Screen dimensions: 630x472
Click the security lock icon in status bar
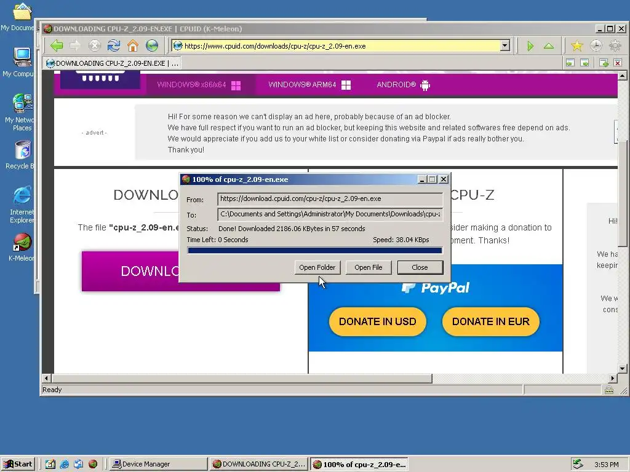[x=609, y=390]
